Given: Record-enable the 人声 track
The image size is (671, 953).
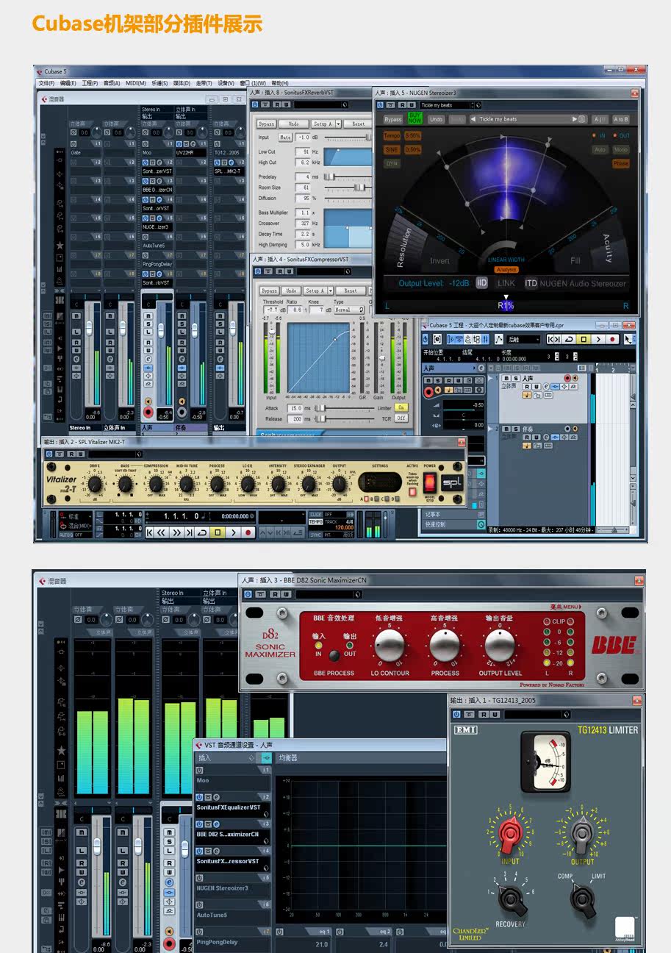Looking at the screenshot, I should (x=567, y=379).
